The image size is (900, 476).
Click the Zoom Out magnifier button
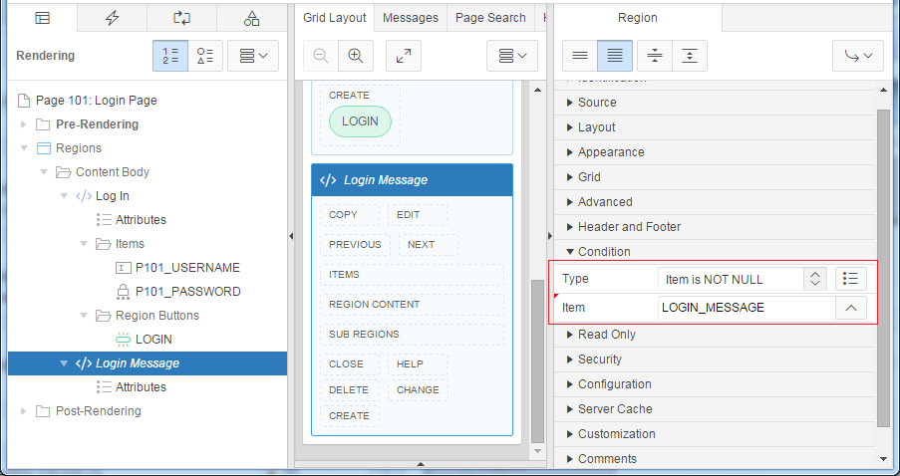(x=321, y=56)
